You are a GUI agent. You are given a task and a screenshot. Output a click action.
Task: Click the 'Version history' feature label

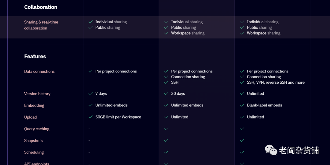37,94
